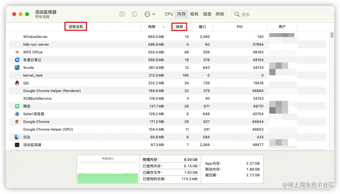340x194 pixels.
Task: Select the kernel_task process row
Action: click(x=167, y=75)
